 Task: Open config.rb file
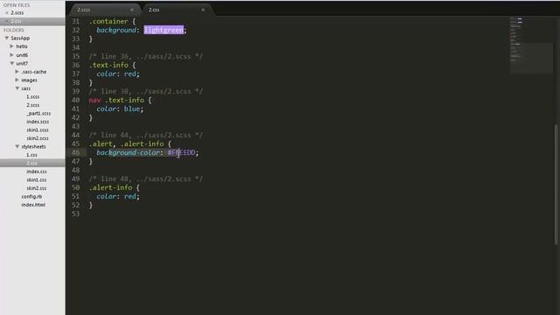pos(31,196)
